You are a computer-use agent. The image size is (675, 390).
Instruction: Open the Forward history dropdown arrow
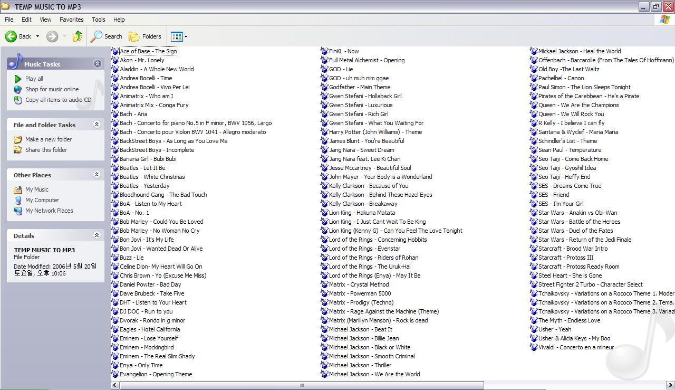(64, 36)
